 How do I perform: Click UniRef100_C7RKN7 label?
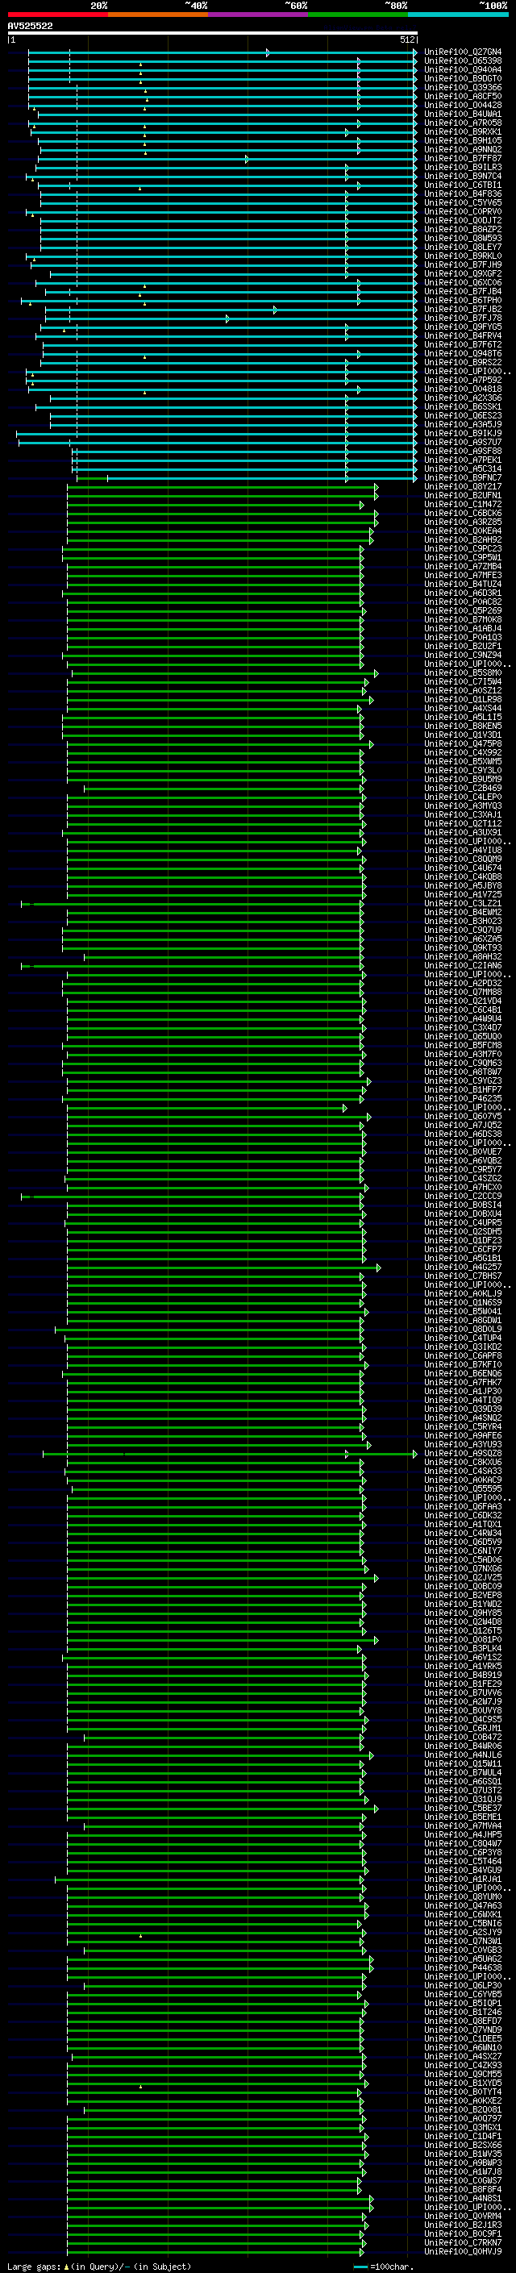463,2242
